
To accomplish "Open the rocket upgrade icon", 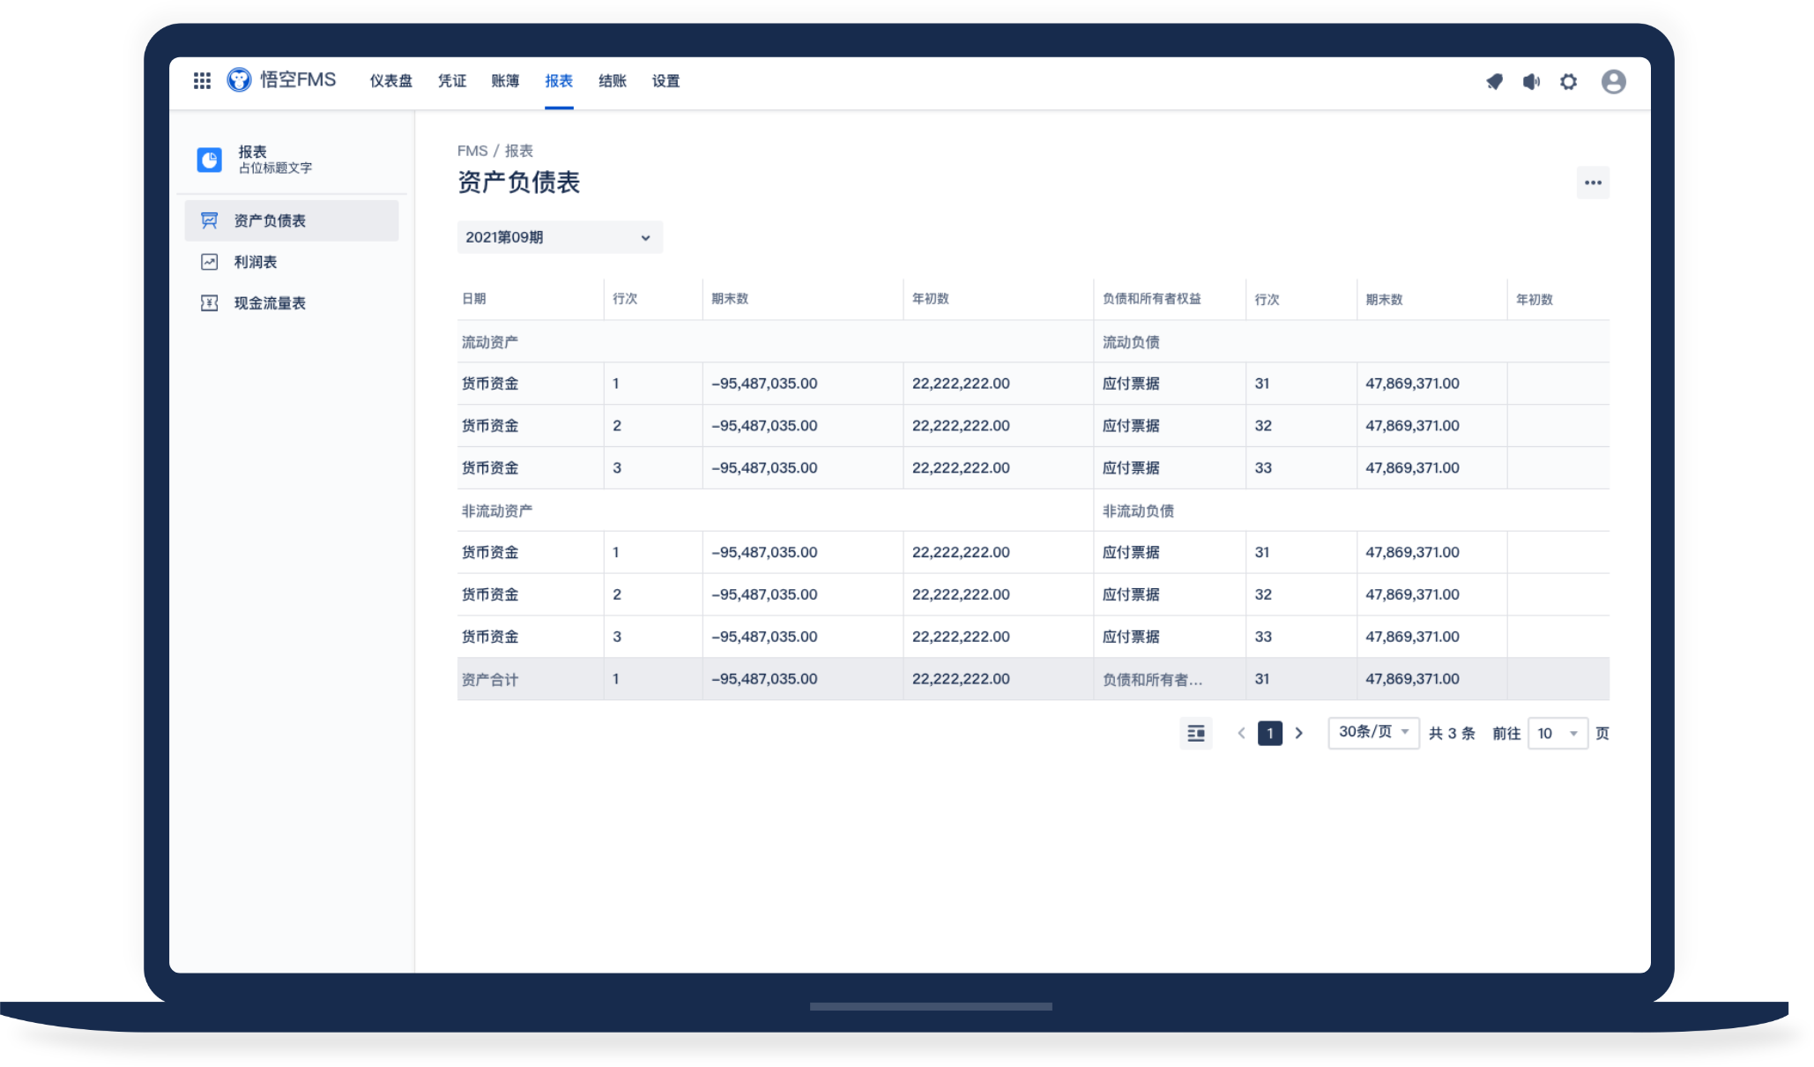I will [1494, 82].
